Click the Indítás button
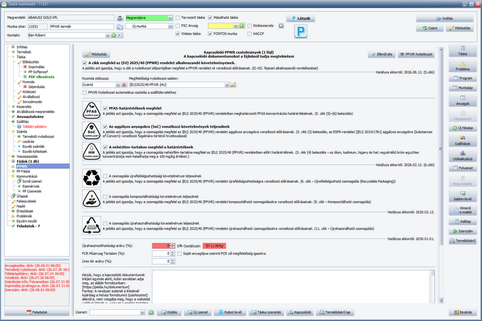This screenshot has width=482, height=321. click(x=445, y=18)
